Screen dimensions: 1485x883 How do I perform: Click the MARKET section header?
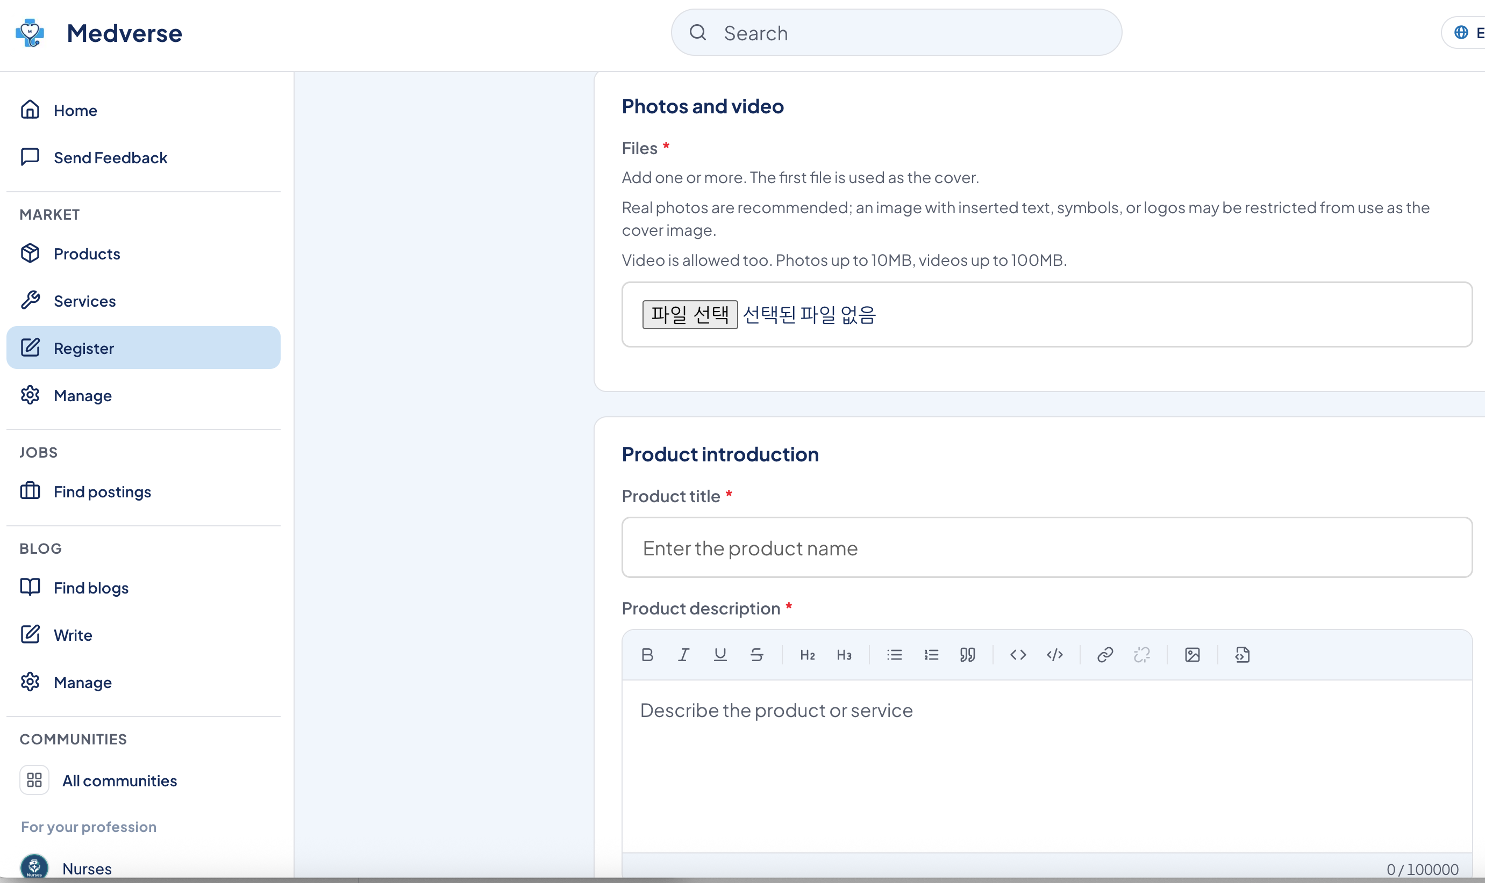(x=49, y=214)
